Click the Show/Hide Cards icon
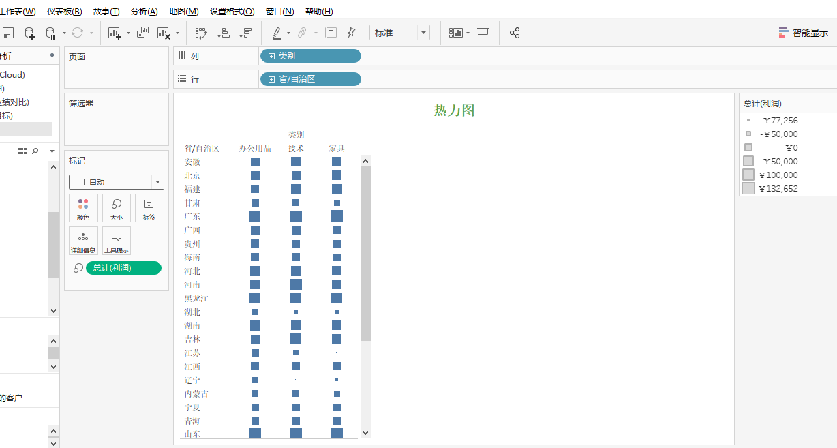The image size is (837, 448). coord(456,33)
